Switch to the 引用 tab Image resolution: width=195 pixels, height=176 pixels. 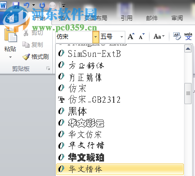click(127, 18)
